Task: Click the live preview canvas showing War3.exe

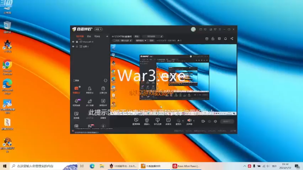Action: 173,80
